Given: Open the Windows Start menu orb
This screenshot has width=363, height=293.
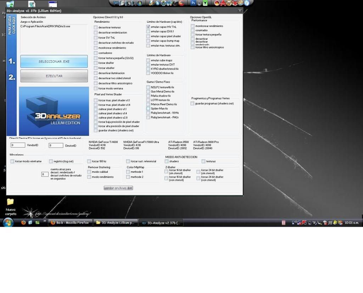Looking at the screenshot, I should [x=8, y=222].
